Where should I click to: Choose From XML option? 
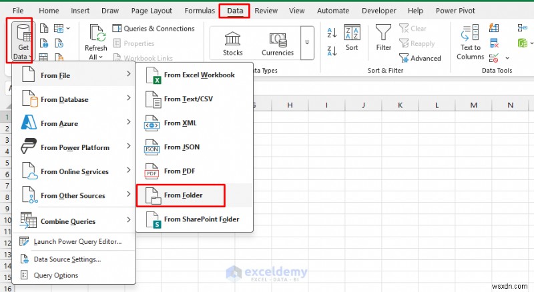click(x=194, y=123)
